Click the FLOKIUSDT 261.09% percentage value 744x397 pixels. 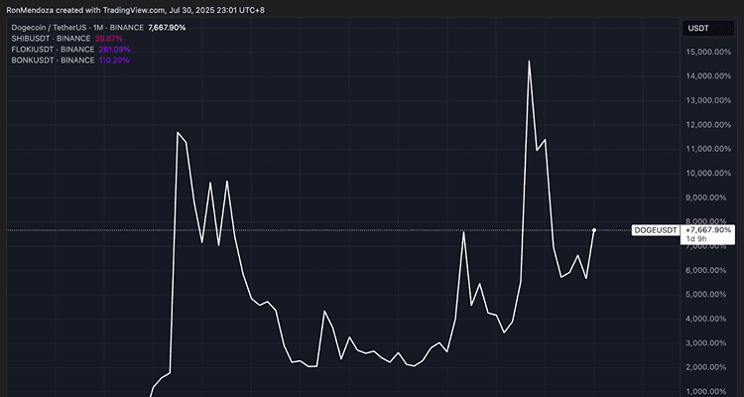114,50
